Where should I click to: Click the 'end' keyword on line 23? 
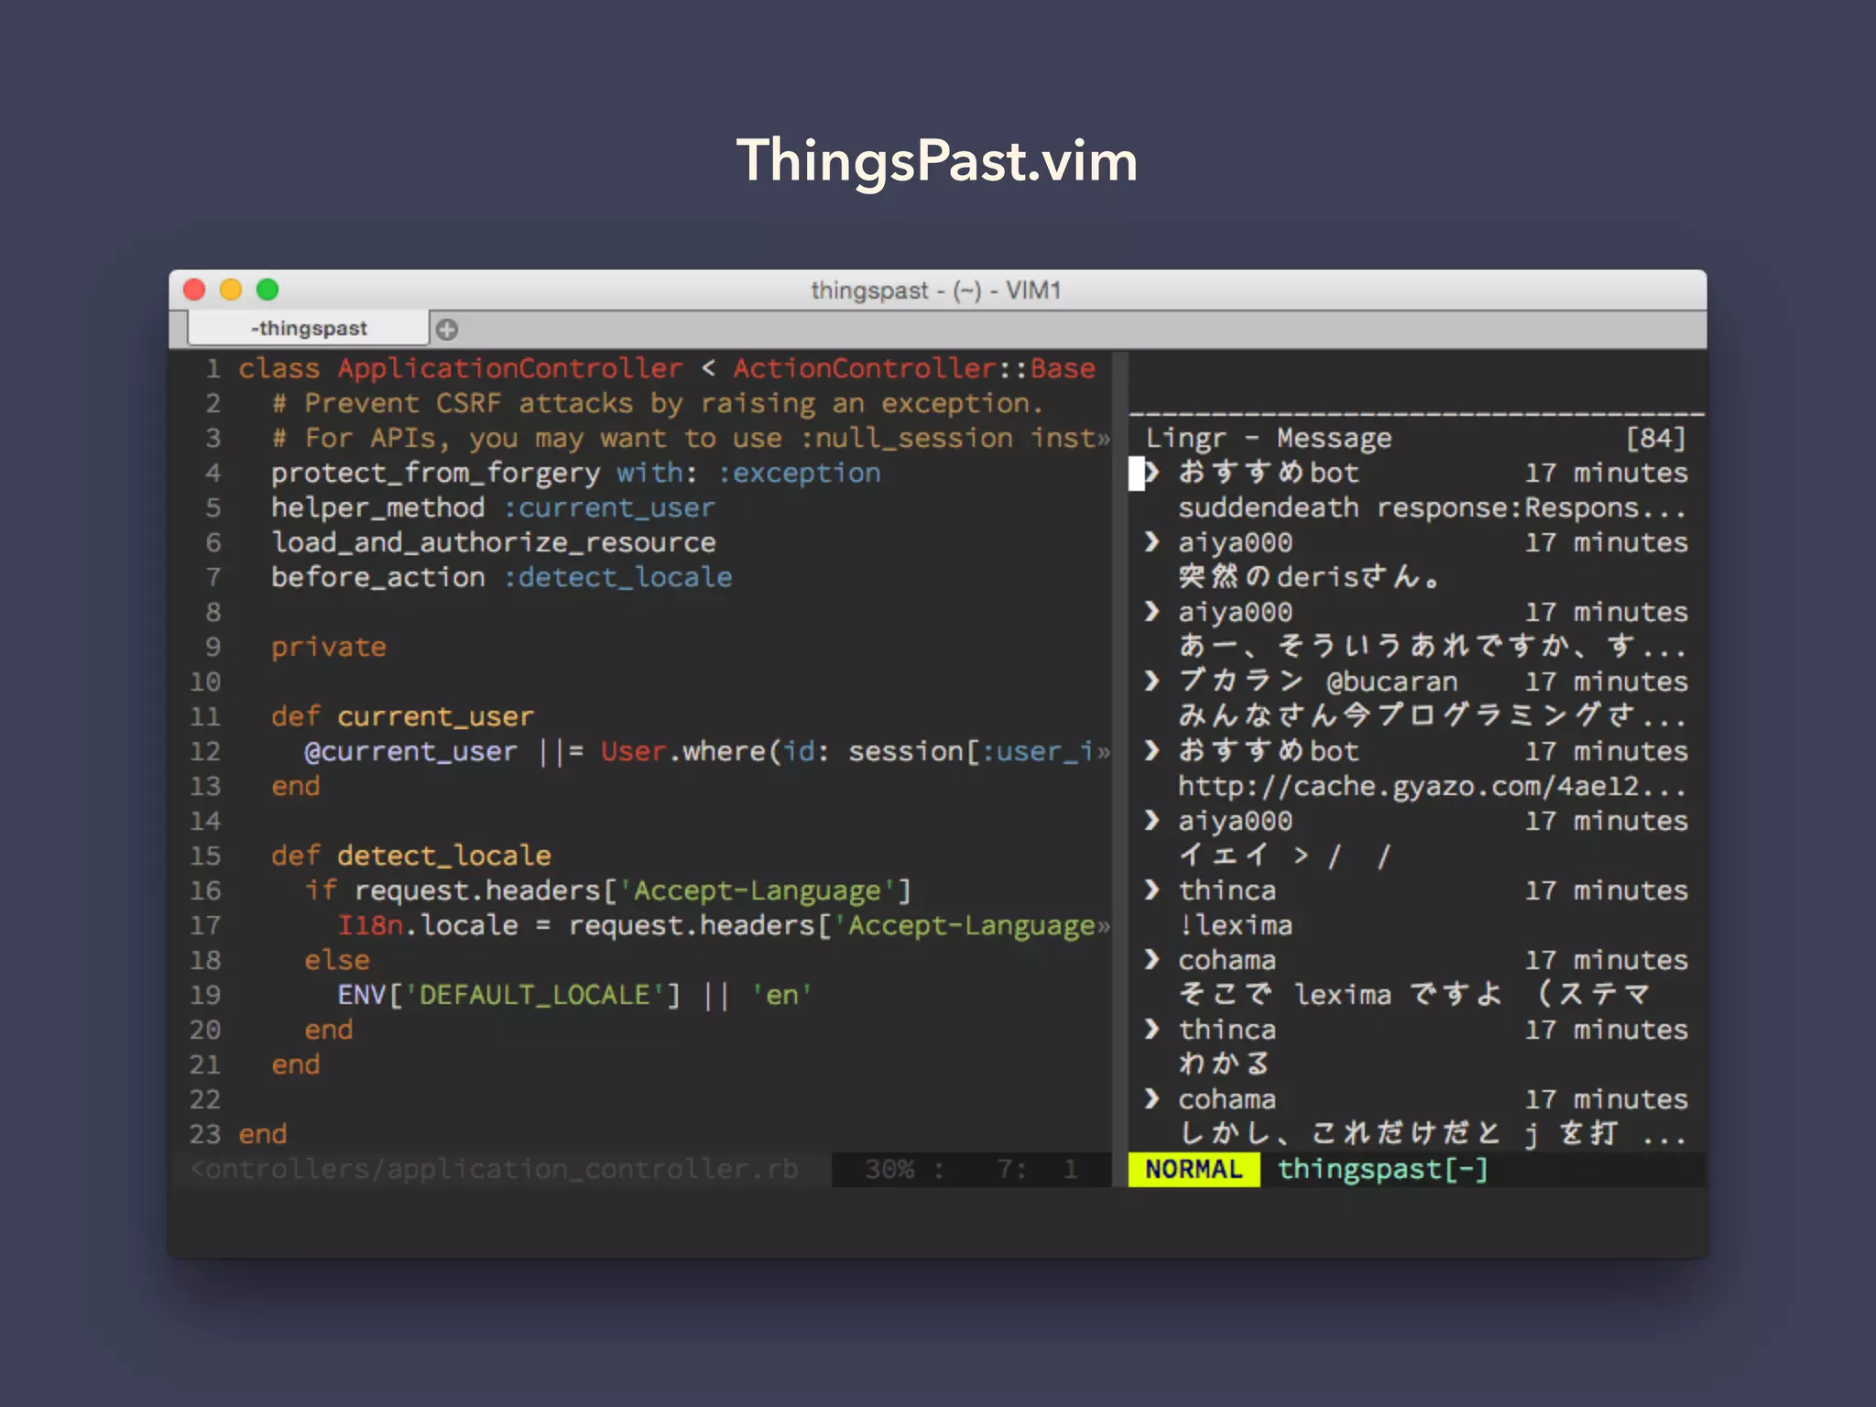click(x=263, y=1135)
